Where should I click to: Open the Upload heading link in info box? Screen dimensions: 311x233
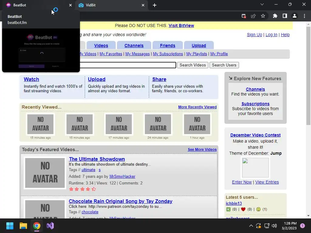click(x=97, y=79)
